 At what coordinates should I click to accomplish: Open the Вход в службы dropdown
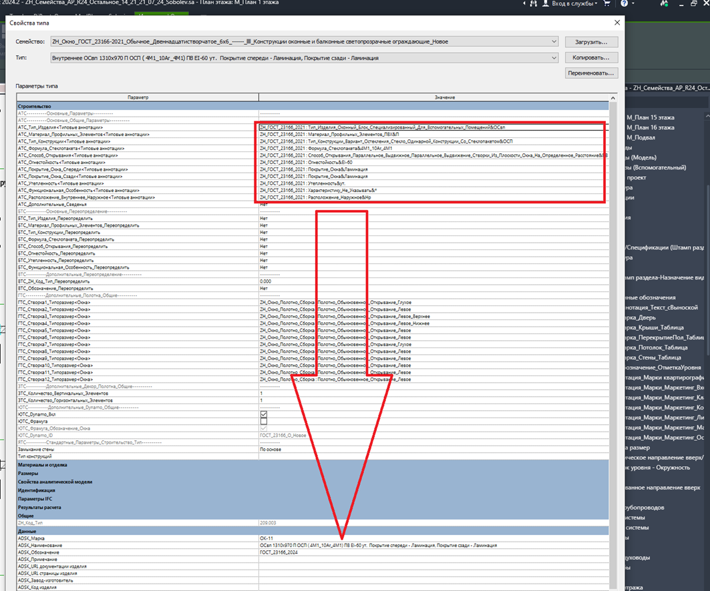[x=574, y=3]
